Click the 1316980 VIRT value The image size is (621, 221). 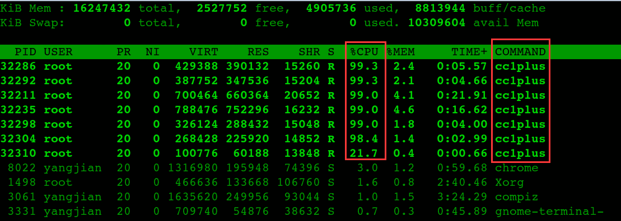(193, 168)
